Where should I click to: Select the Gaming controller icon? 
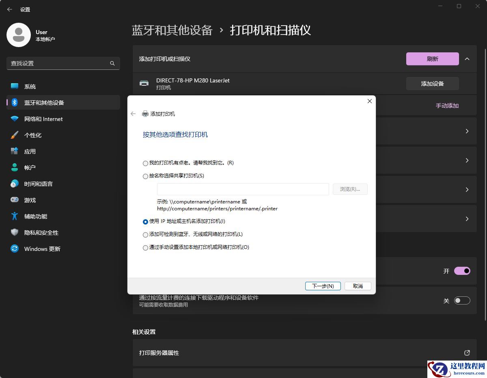(x=14, y=200)
